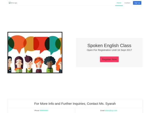The image size is (150, 113).
Task: Click the Spoken English Class heading
Action: 109,45
